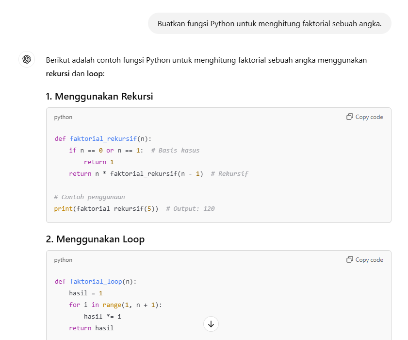Click the bold word 'loop' in the reply
The width and height of the screenshot is (408, 340).
coord(95,74)
